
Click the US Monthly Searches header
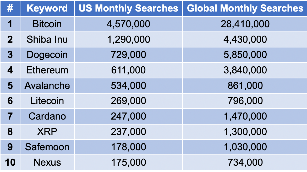pyautogui.click(x=128, y=8)
